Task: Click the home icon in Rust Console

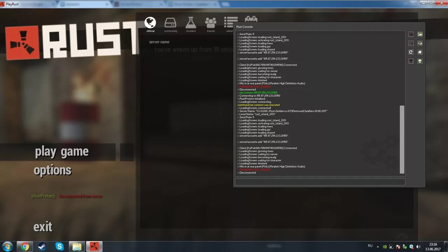Action: coord(420,52)
